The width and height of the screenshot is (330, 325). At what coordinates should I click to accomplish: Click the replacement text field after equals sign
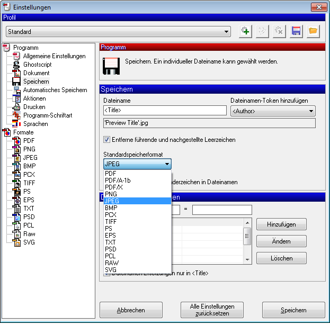click(222, 210)
